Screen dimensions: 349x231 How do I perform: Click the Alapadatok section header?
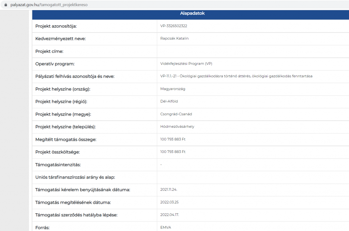coord(192,14)
